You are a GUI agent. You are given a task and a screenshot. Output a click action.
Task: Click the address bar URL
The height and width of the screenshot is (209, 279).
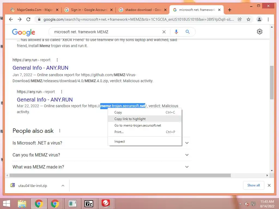pyautogui.click(x=138, y=19)
